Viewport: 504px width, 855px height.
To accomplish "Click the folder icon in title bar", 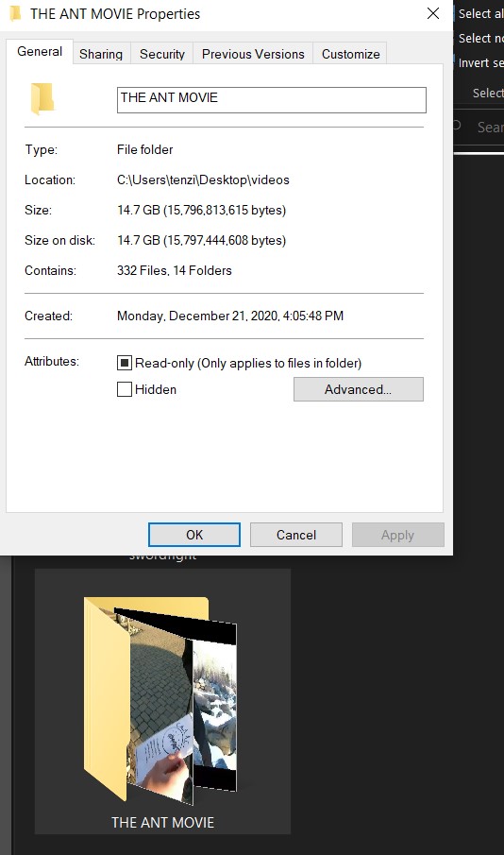I will pos(16,13).
